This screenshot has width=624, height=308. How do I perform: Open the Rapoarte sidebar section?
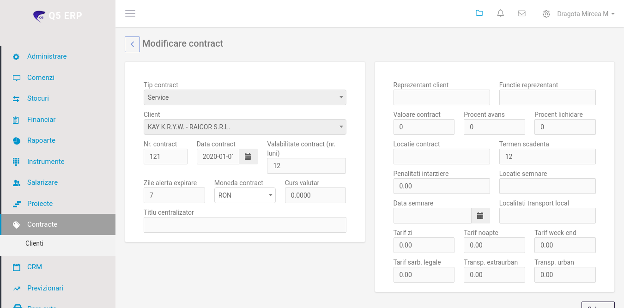tap(41, 140)
